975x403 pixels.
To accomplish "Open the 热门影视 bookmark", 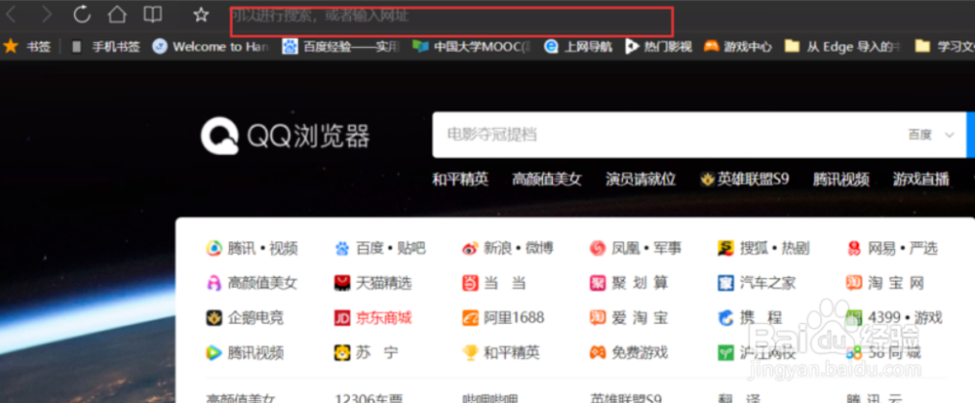I will click(x=658, y=47).
